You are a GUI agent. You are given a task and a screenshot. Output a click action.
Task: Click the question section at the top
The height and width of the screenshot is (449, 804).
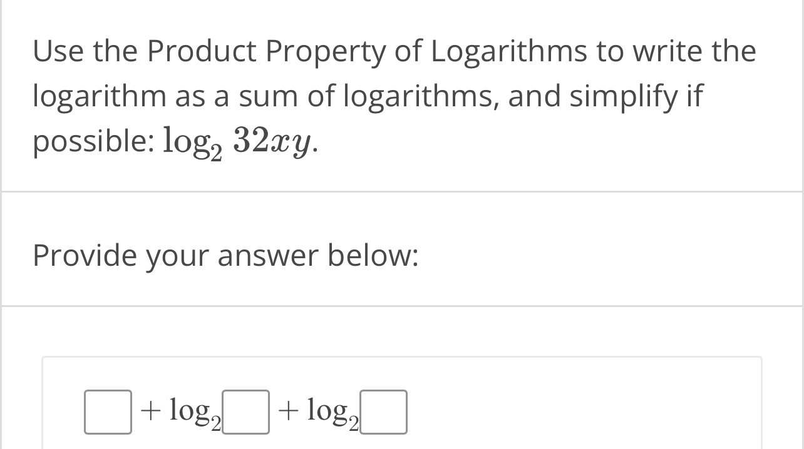(x=401, y=94)
